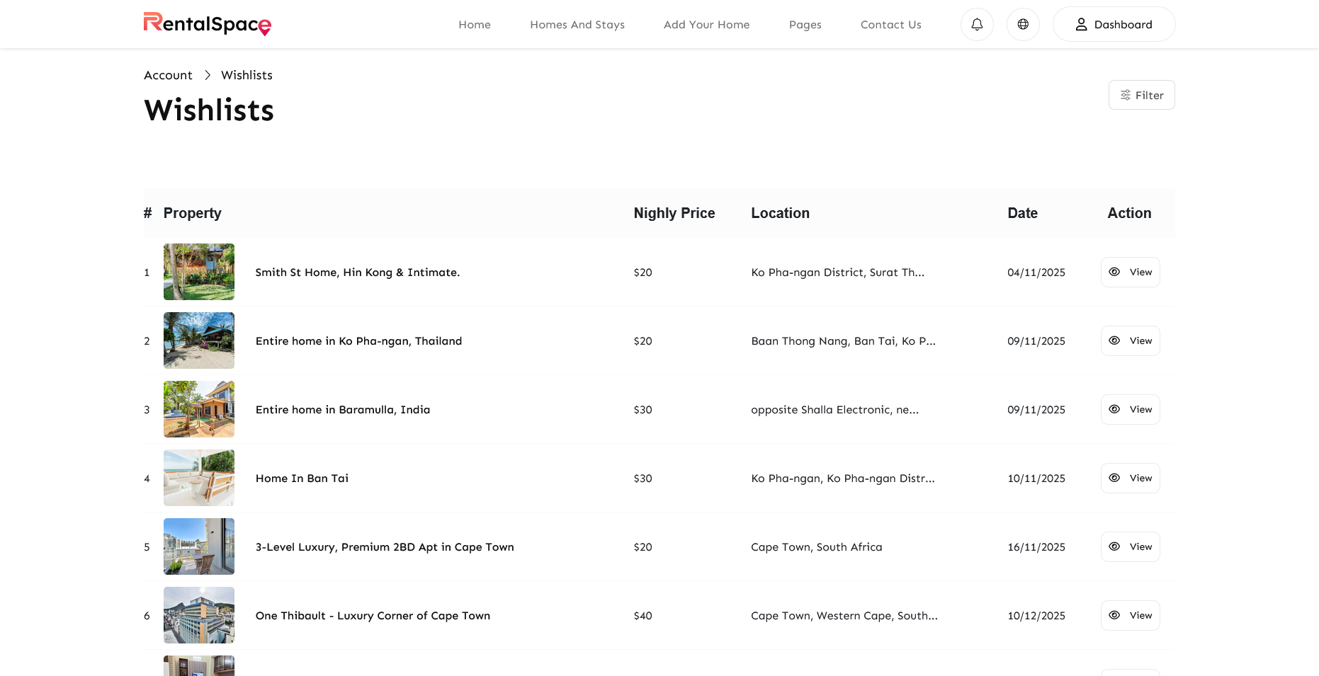The image size is (1319, 676).
Task: Click the 'Ko Pha-ngan, Ko Pha-ngan Distr...' location
Action: pos(843,479)
